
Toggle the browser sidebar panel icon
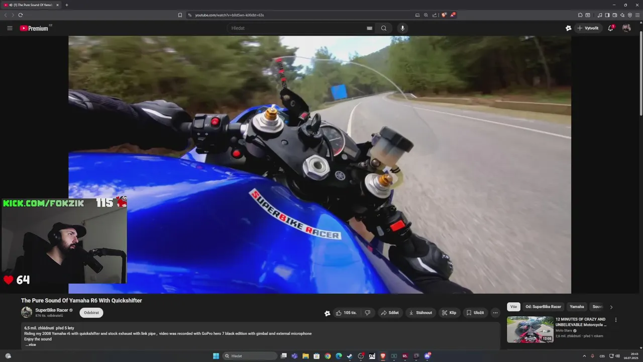(607, 15)
